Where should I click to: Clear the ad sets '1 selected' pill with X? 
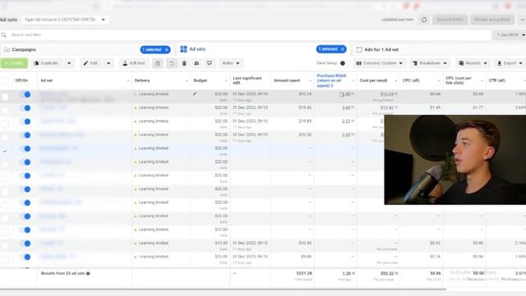click(342, 49)
